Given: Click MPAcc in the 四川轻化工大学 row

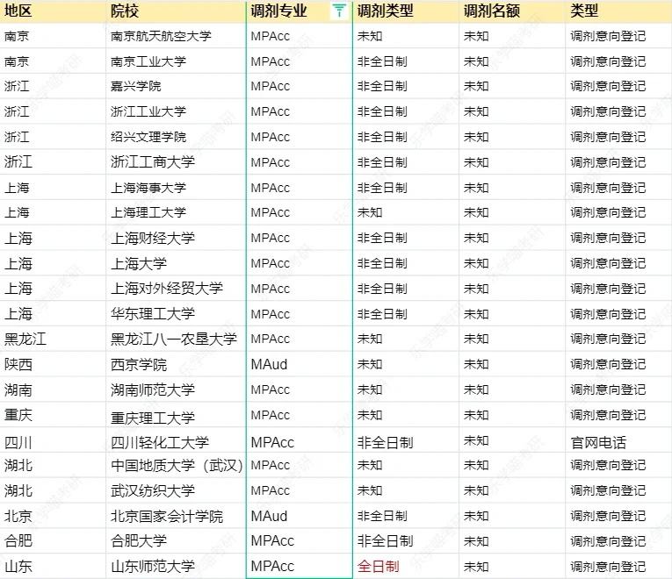Looking at the screenshot, I should point(272,442).
